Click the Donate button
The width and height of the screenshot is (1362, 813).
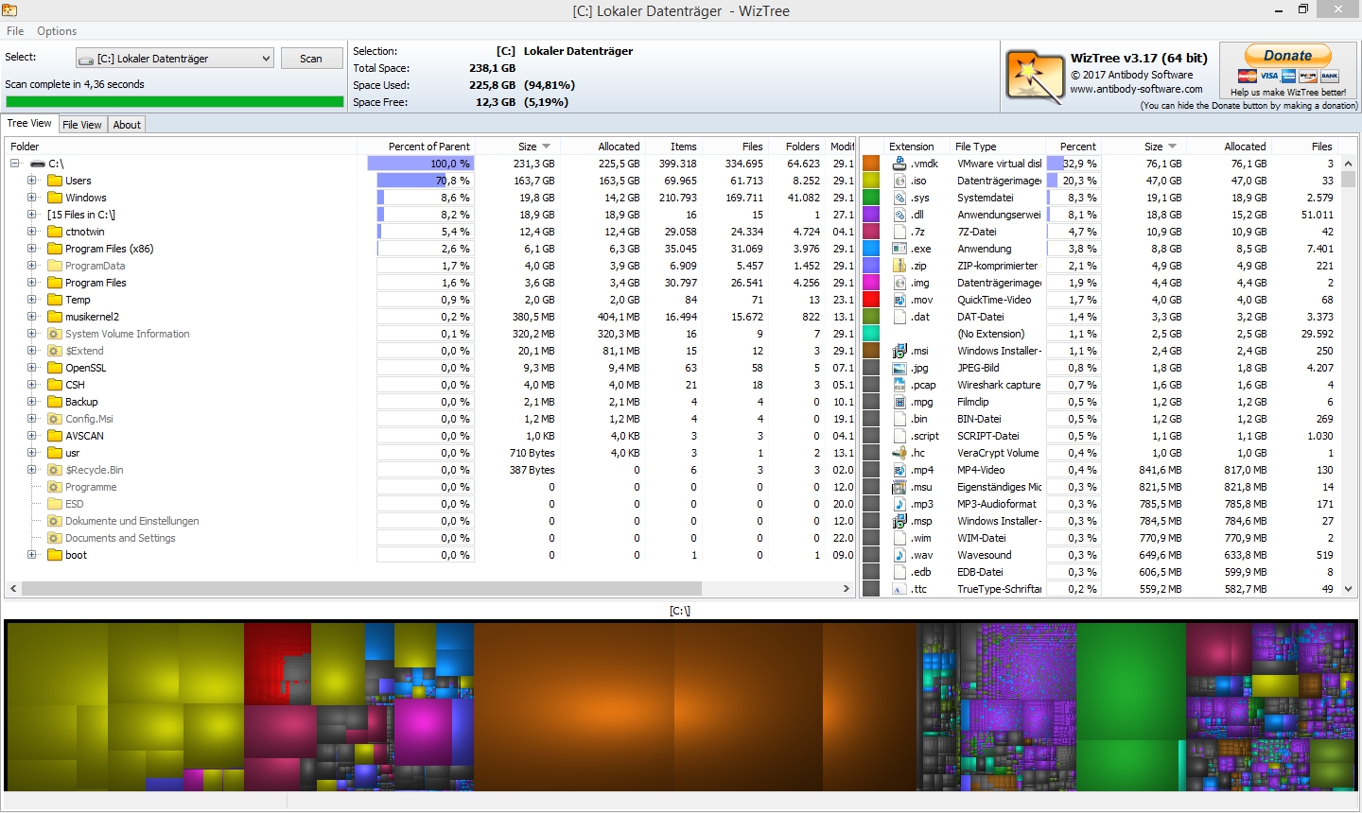tap(1287, 56)
